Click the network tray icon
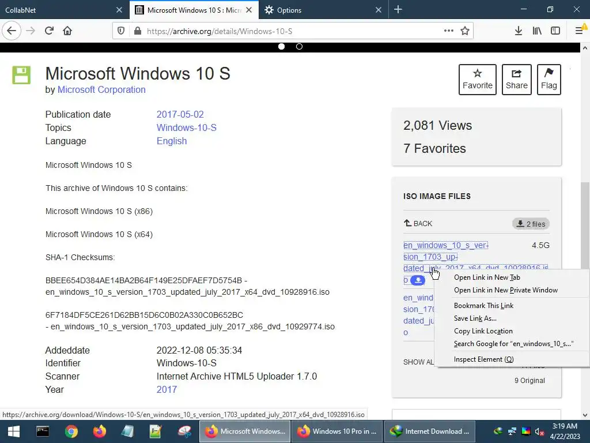Screen dimensions: 590x443 (512, 431)
